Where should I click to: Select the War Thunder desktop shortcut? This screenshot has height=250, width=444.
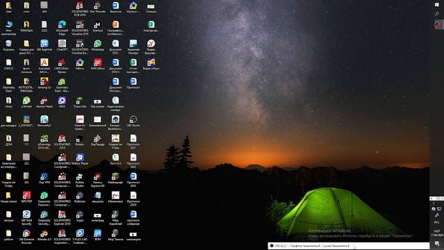click(98, 8)
